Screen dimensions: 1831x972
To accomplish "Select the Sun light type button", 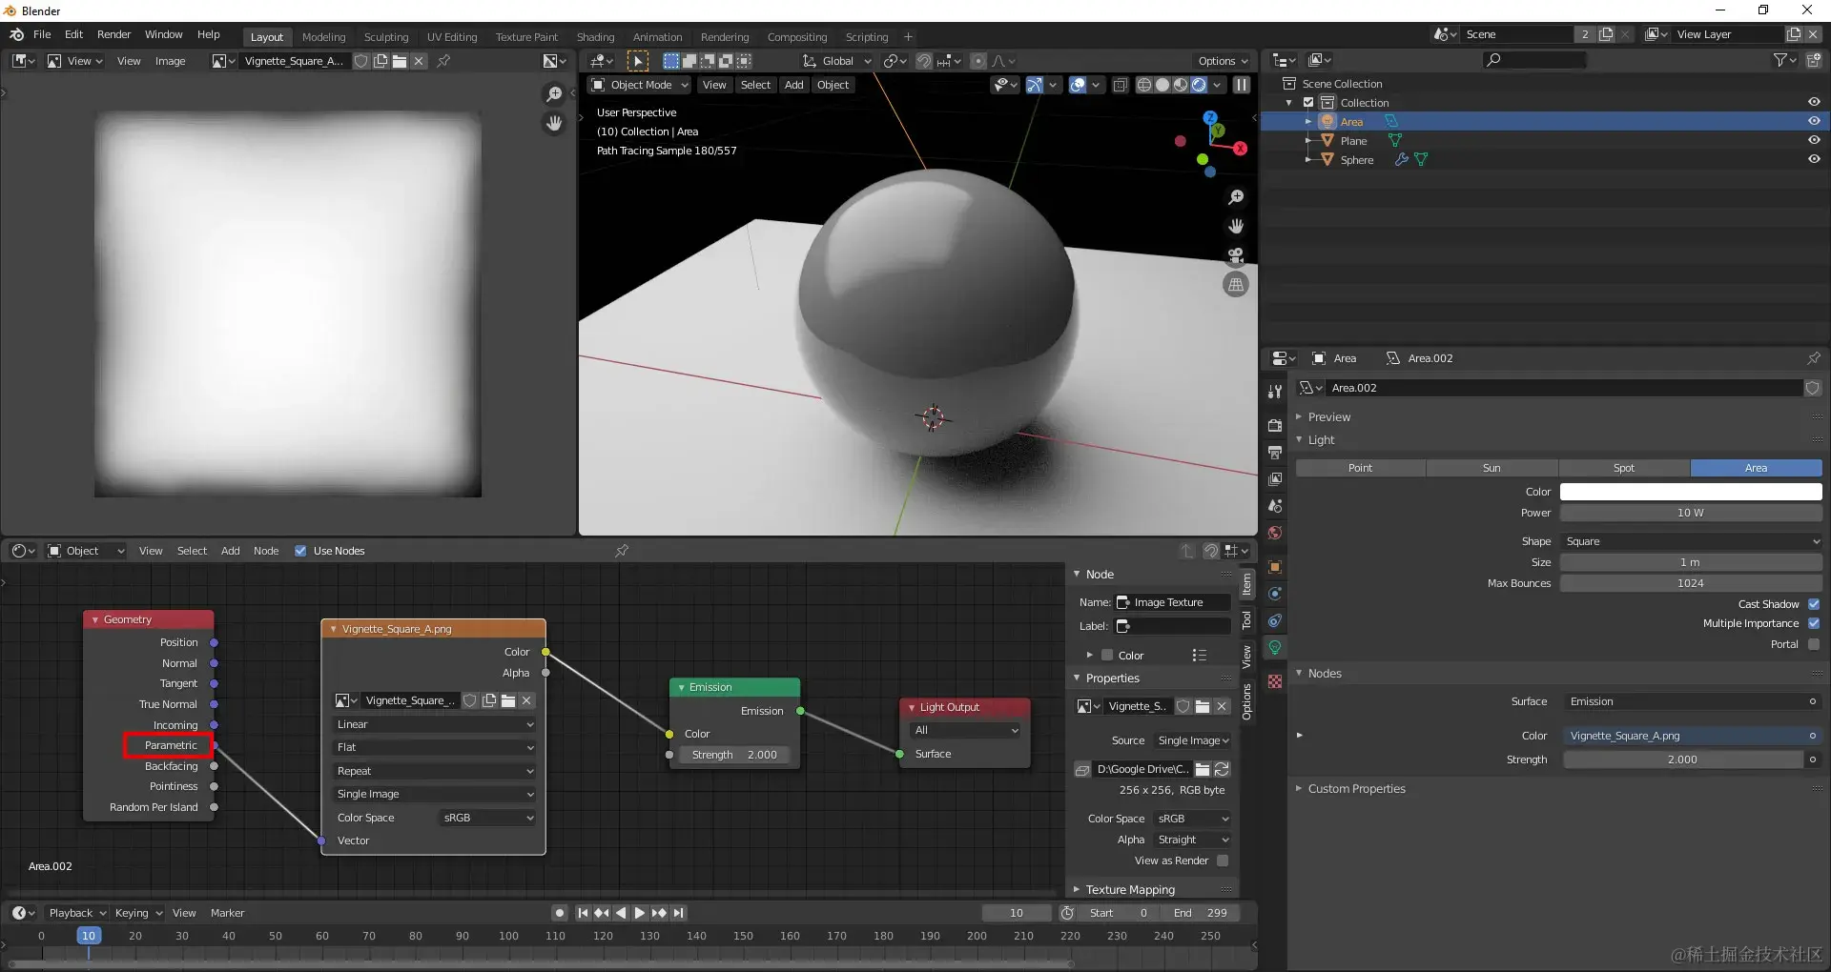I will (1492, 468).
